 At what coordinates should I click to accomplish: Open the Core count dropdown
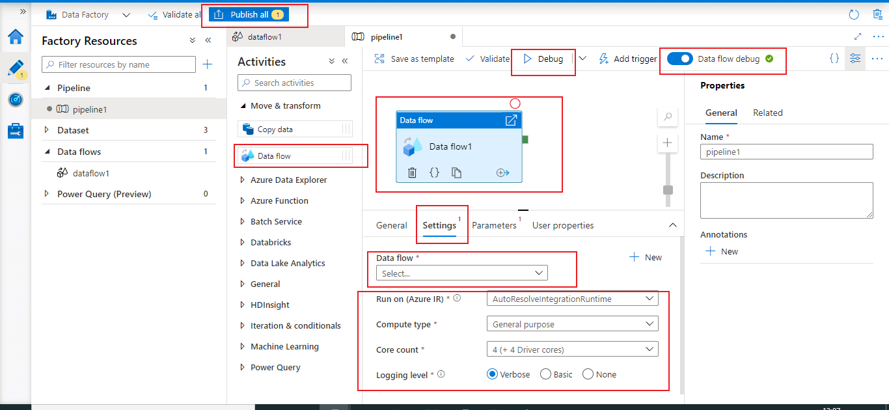click(x=573, y=349)
